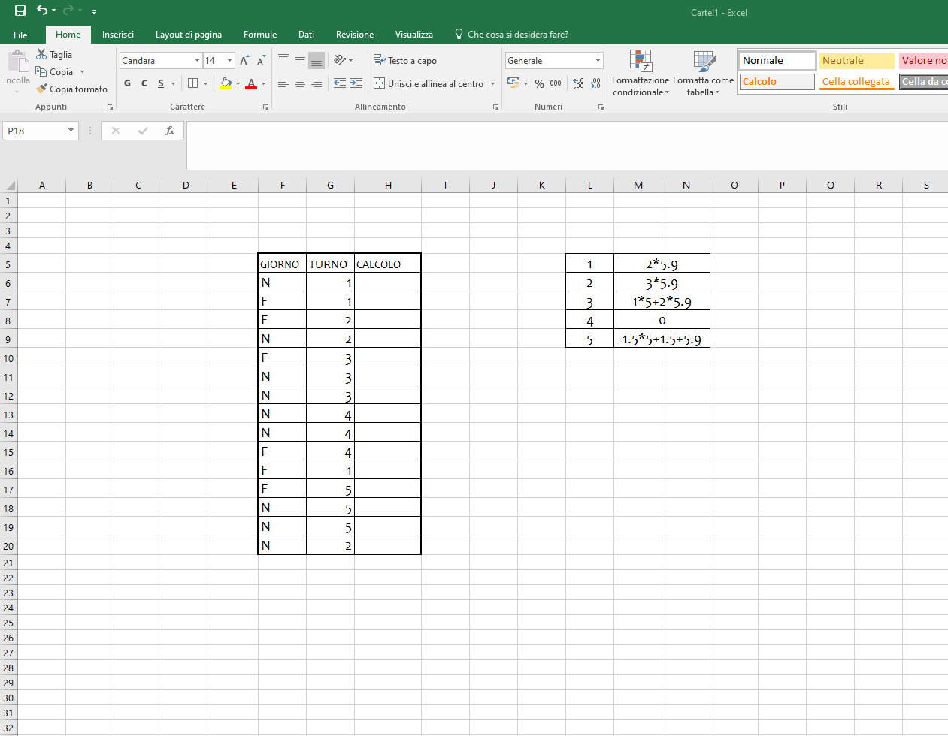Click the Che cosa si desidera fare box
948x736 pixels.
pyautogui.click(x=511, y=35)
